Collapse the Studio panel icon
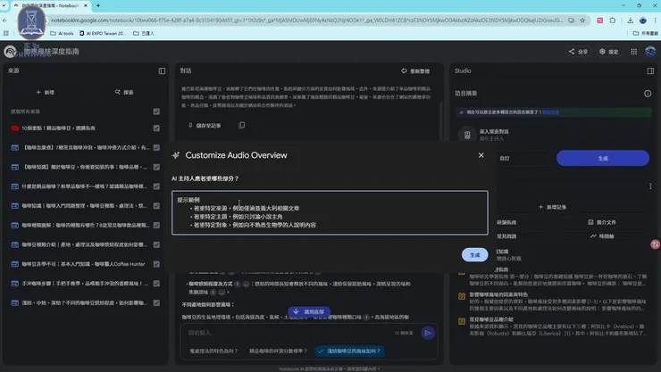Viewport: 661px width, 372px height. (x=650, y=70)
